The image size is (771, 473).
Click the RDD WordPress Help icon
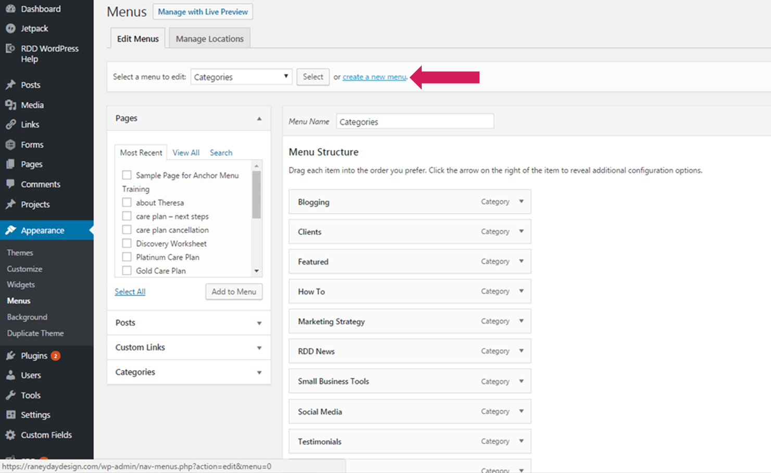point(10,48)
